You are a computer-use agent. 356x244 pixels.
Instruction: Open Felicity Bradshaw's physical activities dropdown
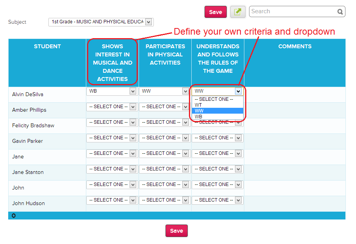point(165,122)
